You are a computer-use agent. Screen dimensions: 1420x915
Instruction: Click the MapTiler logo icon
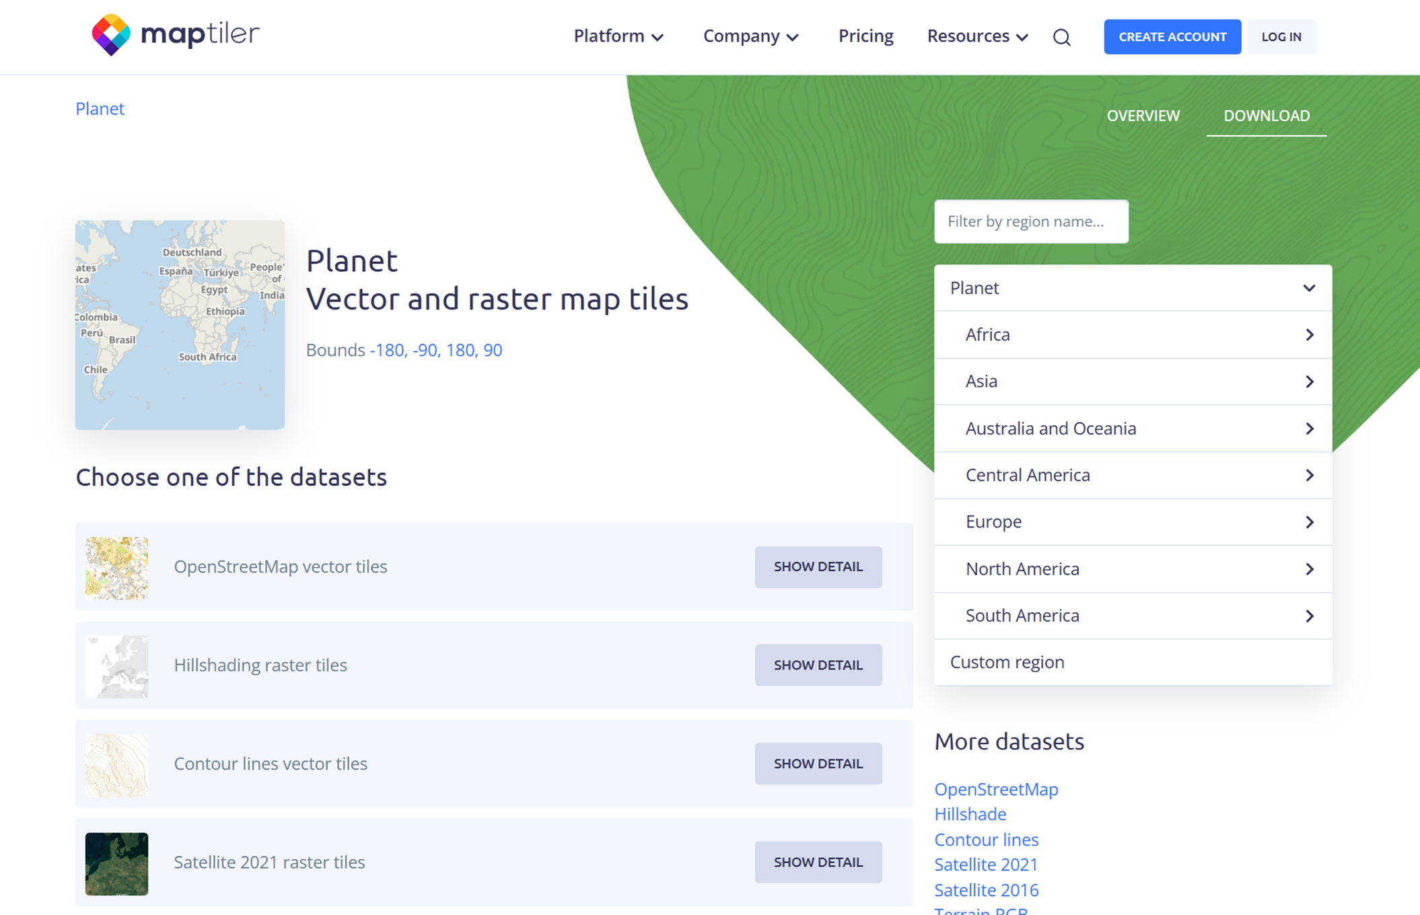pyautogui.click(x=111, y=35)
